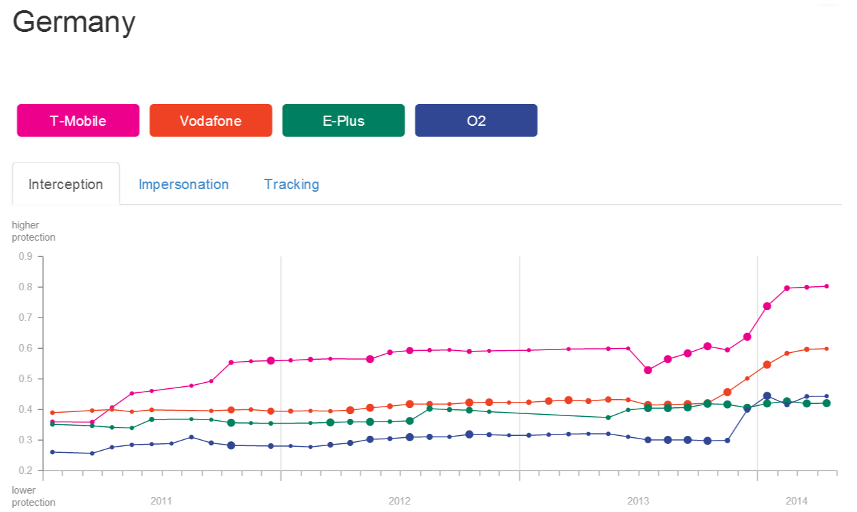
Task: Open the Tracking tab
Action: coord(292,184)
